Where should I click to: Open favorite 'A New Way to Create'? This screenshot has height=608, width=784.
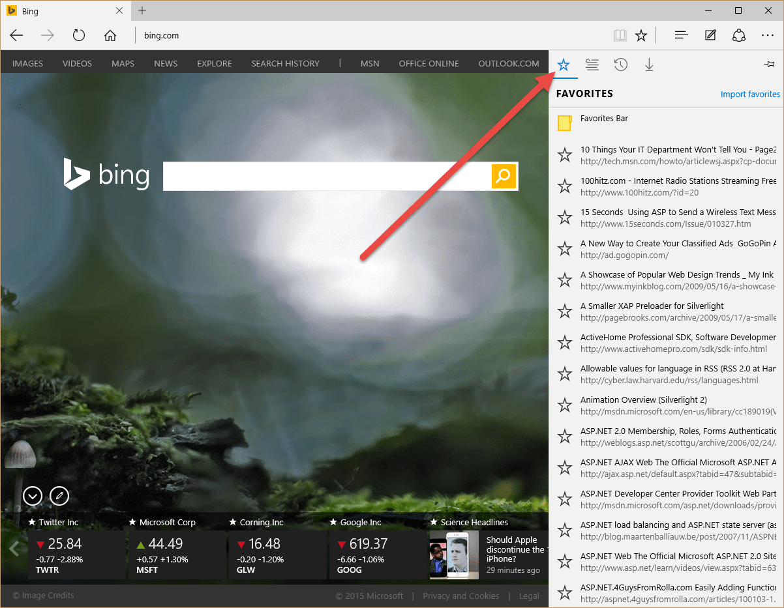click(x=666, y=248)
